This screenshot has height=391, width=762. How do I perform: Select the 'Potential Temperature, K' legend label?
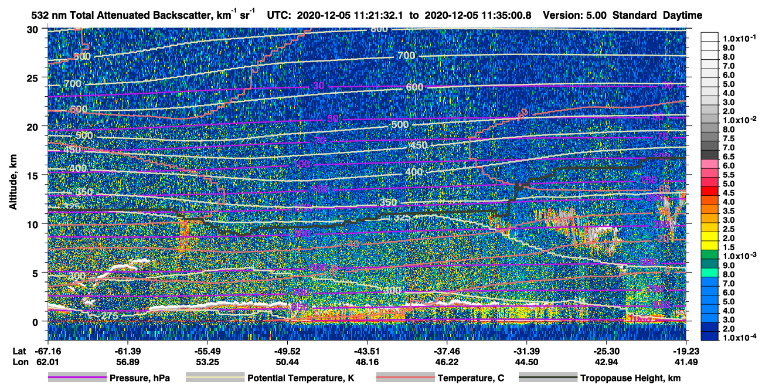click(301, 378)
